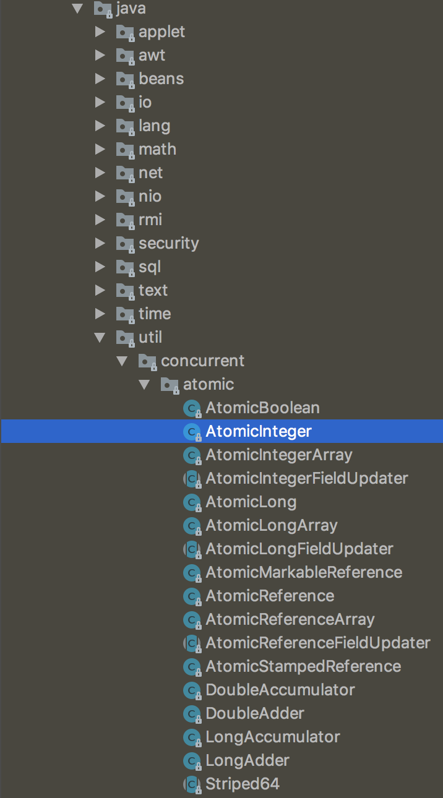Click the LongAccumulator class icon

pyautogui.click(x=192, y=737)
